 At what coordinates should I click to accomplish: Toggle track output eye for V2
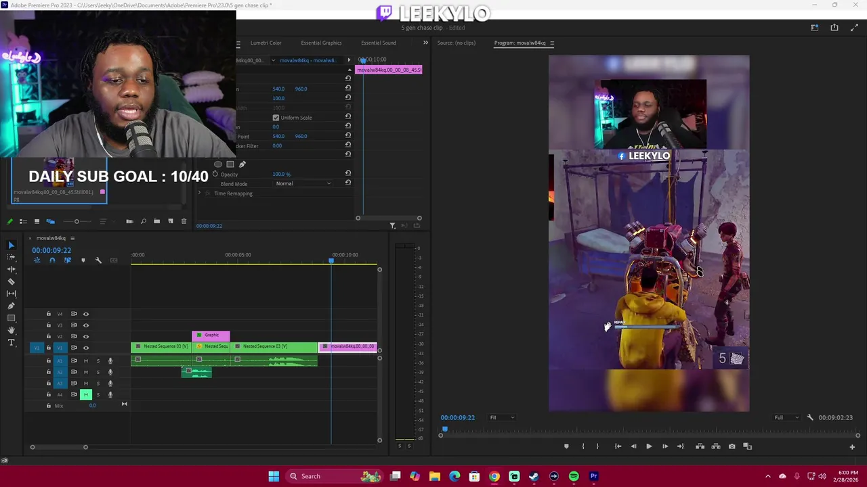[86, 336]
